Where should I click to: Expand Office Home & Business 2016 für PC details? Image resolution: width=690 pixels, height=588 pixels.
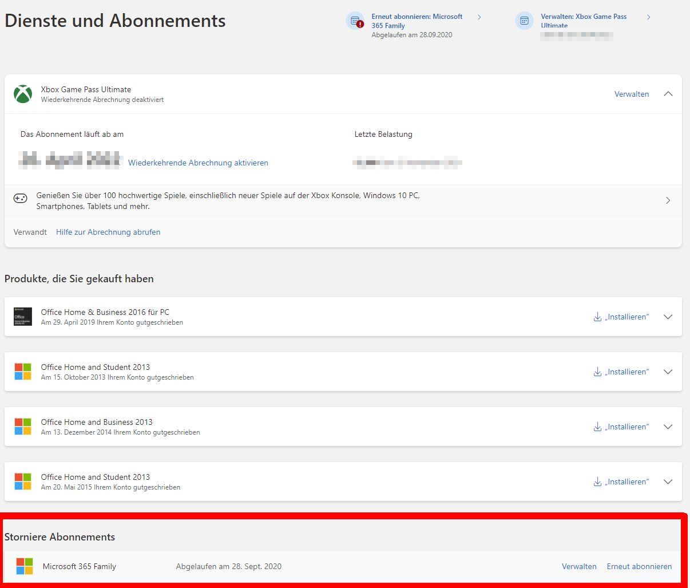coord(668,317)
